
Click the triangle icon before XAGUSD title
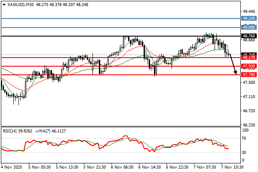[x=3, y=4]
